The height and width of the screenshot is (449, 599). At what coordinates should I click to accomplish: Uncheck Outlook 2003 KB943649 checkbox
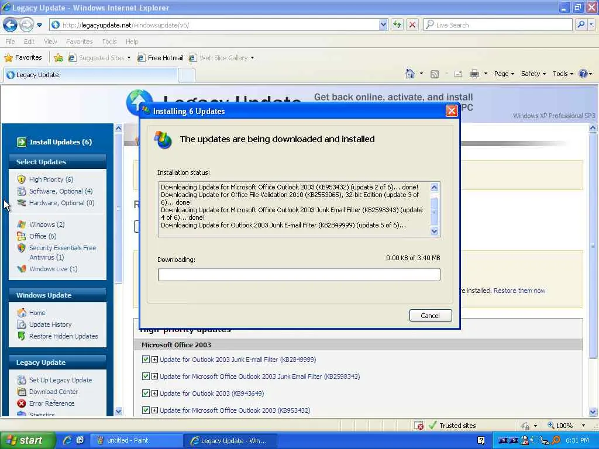click(x=146, y=393)
